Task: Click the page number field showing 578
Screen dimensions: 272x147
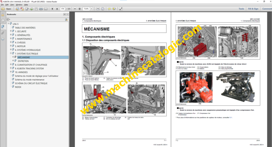Action: [x=62, y=9]
